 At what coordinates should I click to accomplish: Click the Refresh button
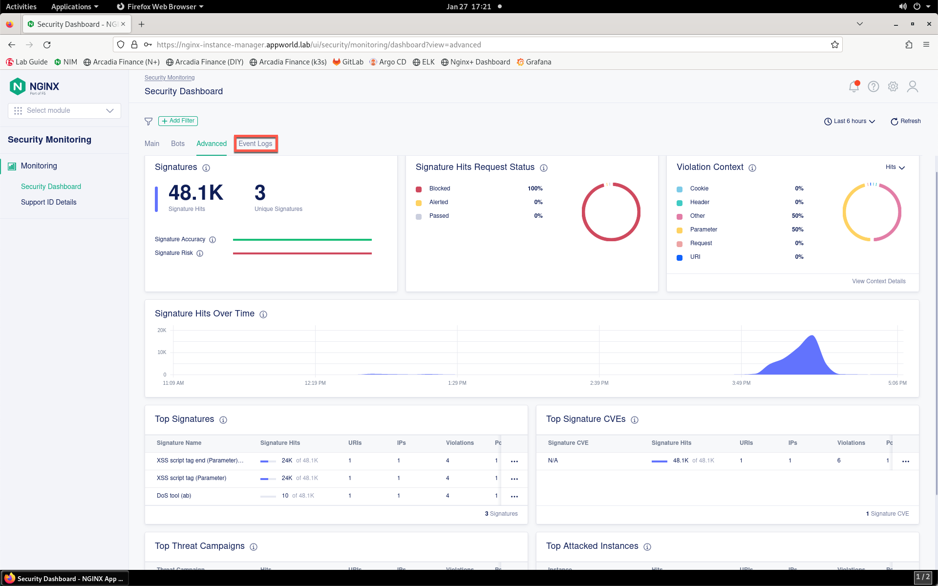point(906,122)
